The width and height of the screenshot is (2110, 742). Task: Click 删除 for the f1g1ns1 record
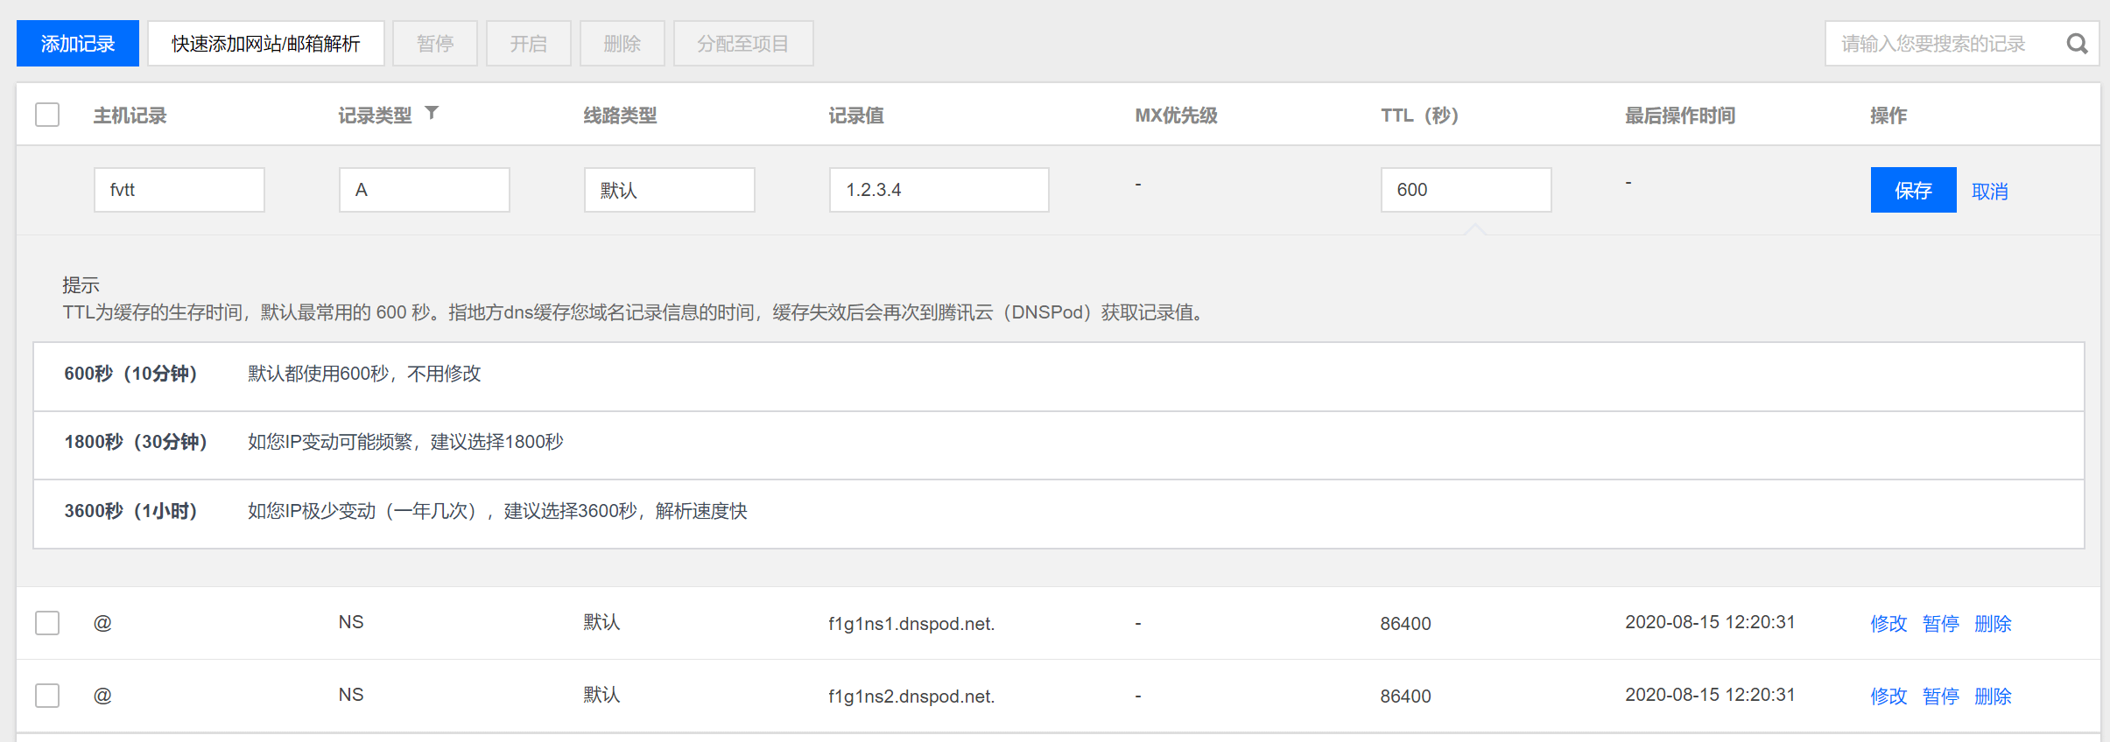[1993, 624]
